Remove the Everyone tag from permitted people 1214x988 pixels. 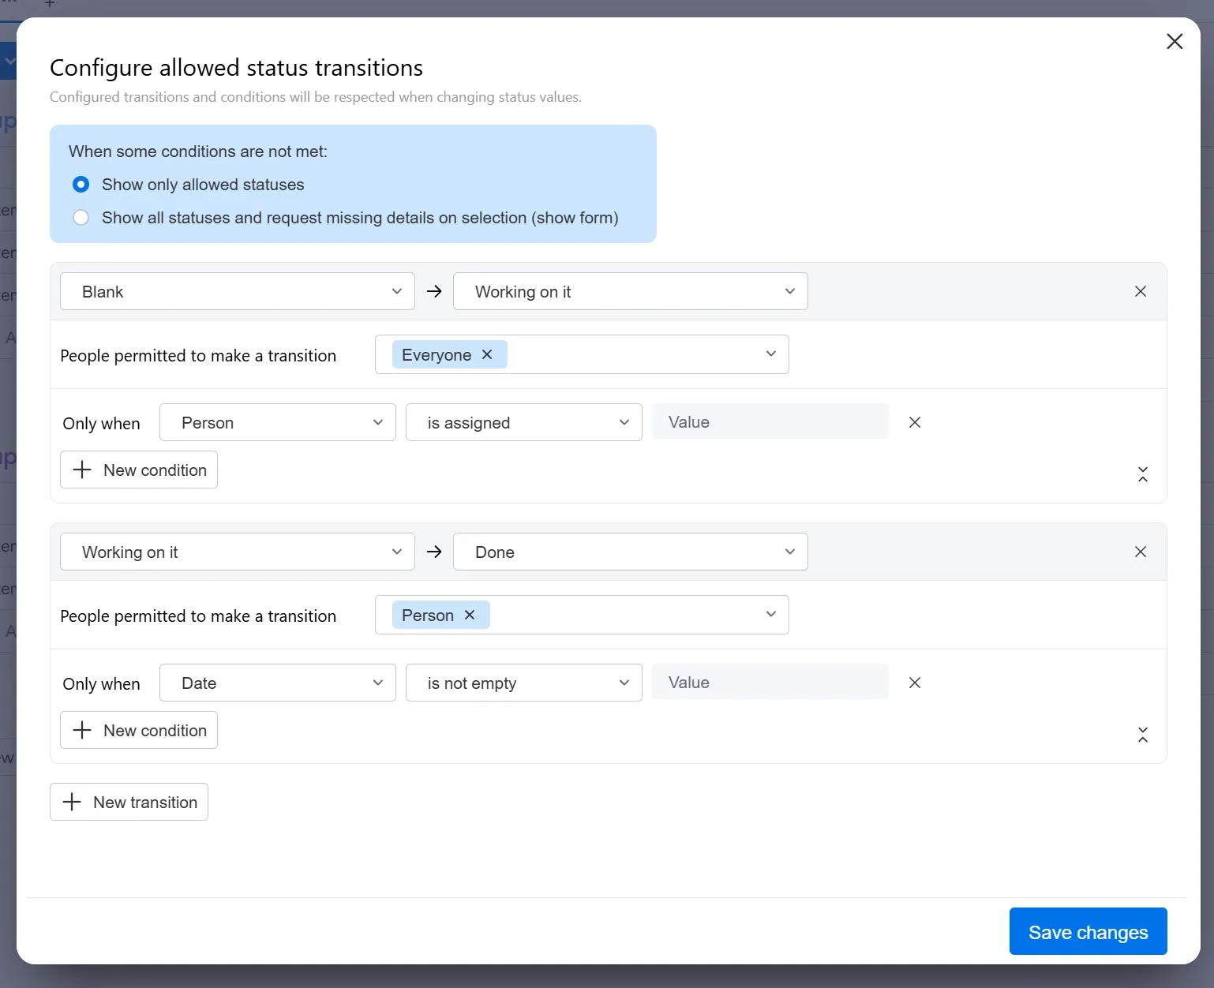(x=487, y=355)
